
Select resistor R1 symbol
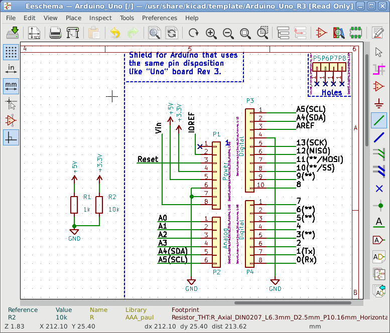pyautogui.click(x=74, y=205)
